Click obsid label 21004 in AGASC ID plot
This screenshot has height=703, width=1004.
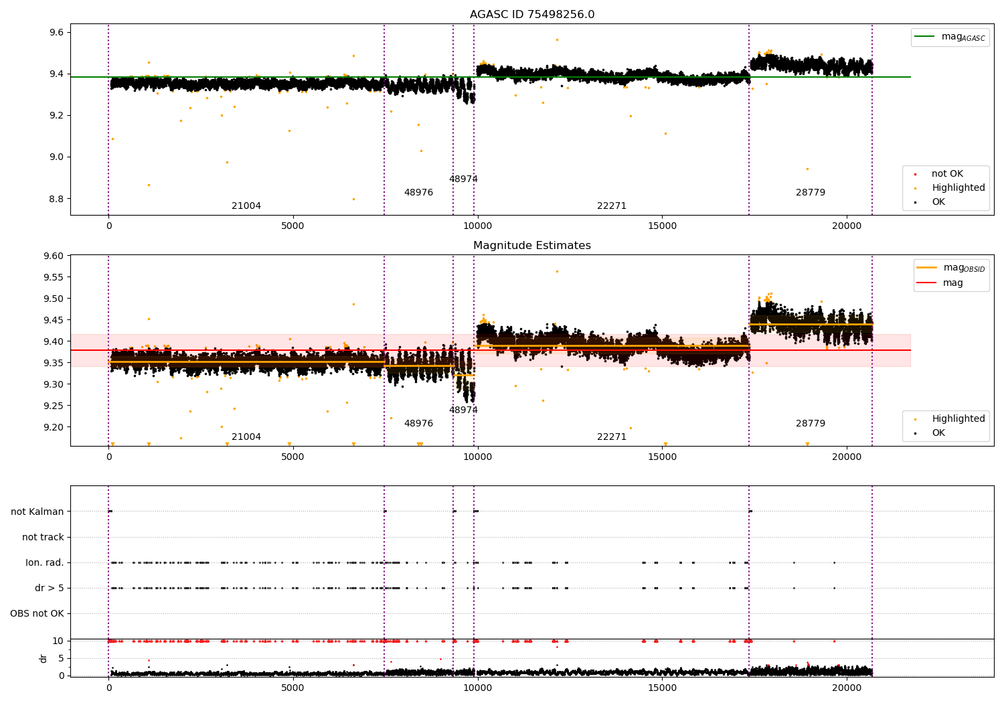pos(246,206)
